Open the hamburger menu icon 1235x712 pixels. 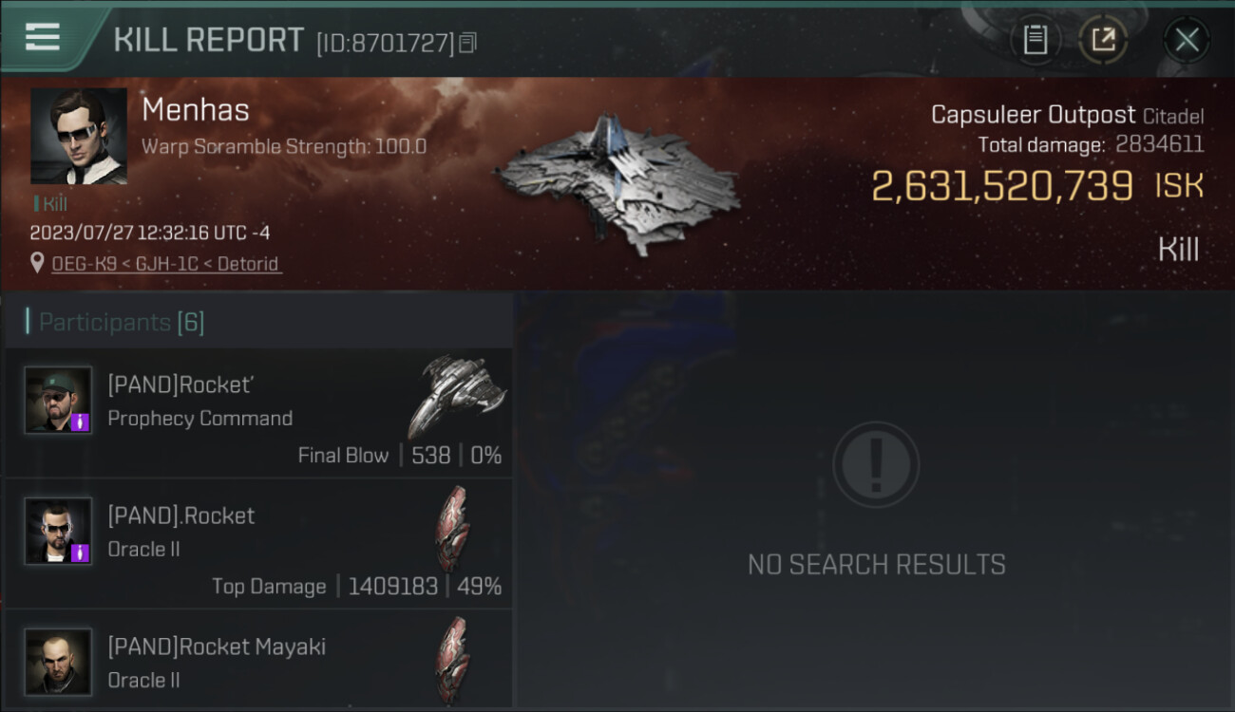pyautogui.click(x=42, y=38)
